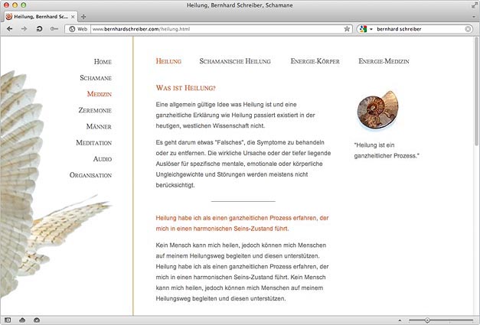480x325 pixels.
Task: Bookmark the page with the star icon
Action: click(347, 29)
